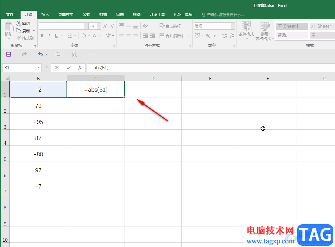This screenshot has width=335, height=247.
Task: Open the 文件 File tab
Action: [x=10, y=15]
